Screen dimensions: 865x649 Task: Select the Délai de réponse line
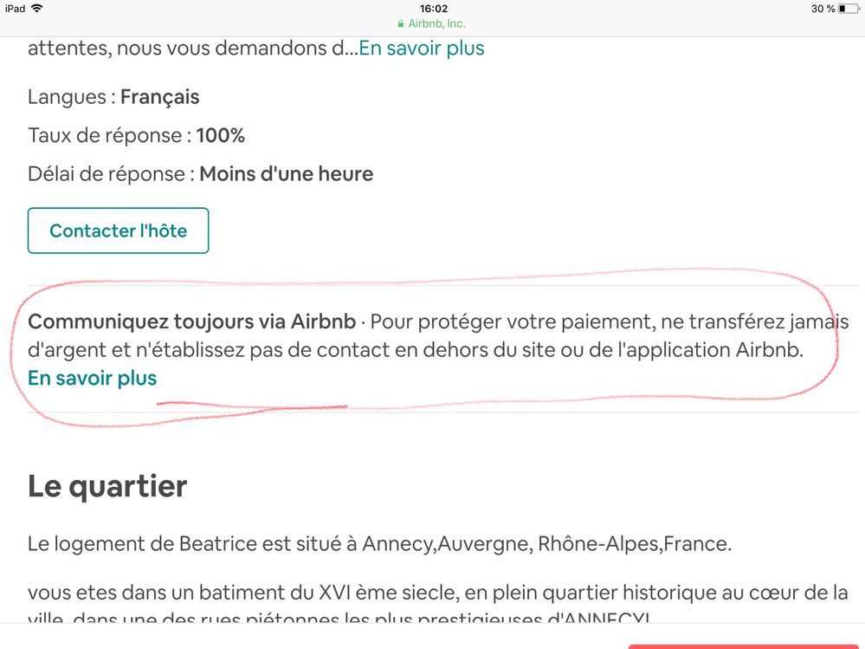tap(200, 174)
